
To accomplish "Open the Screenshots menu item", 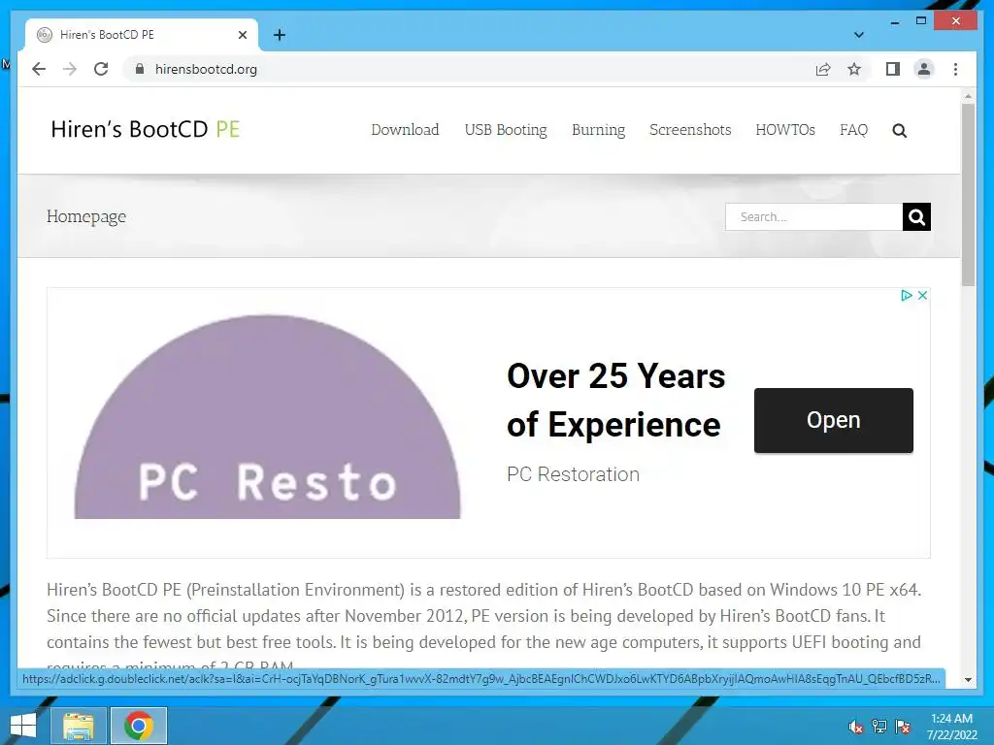I will pyautogui.click(x=690, y=130).
